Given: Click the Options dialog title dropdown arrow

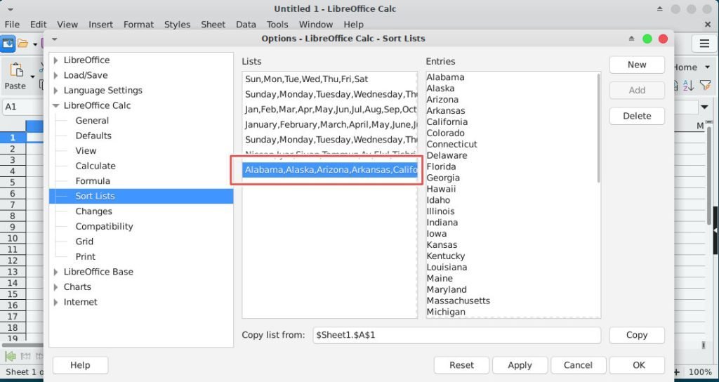Looking at the screenshot, I should point(55,39).
